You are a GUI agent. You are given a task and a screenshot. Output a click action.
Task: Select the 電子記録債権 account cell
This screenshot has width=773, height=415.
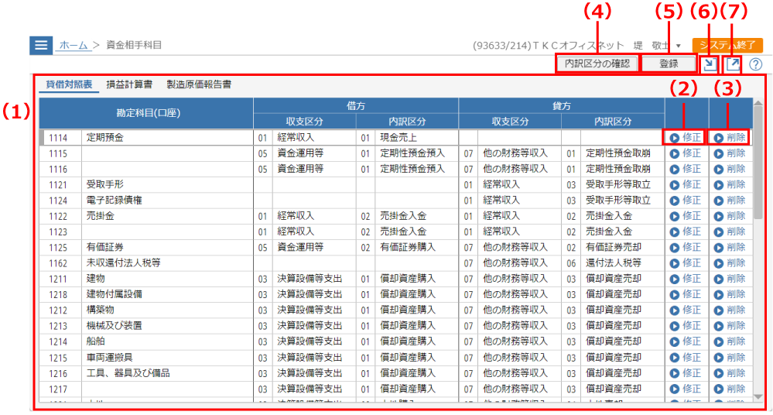pyautogui.click(x=167, y=201)
